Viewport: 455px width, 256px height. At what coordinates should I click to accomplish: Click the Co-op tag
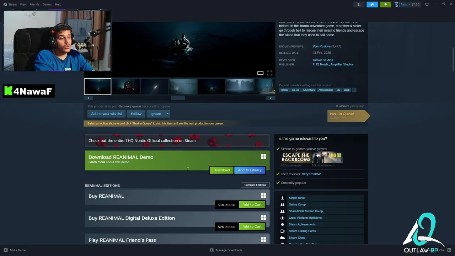tap(295, 90)
